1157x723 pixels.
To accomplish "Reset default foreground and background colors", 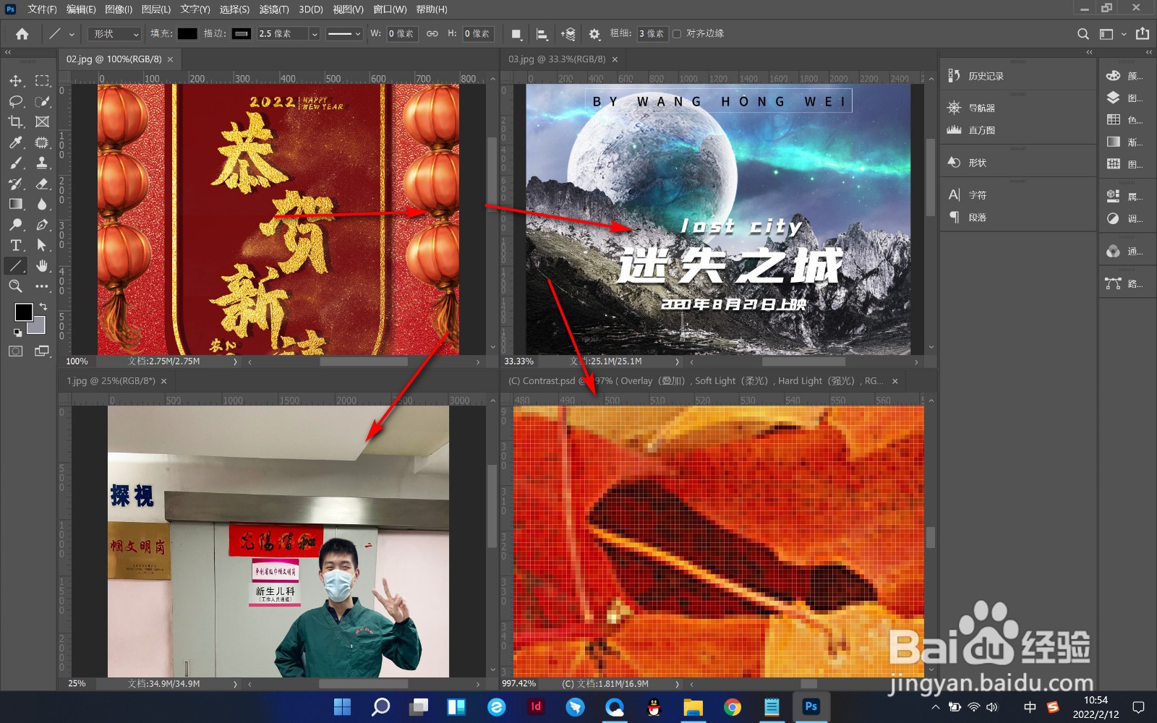I will click(x=17, y=333).
